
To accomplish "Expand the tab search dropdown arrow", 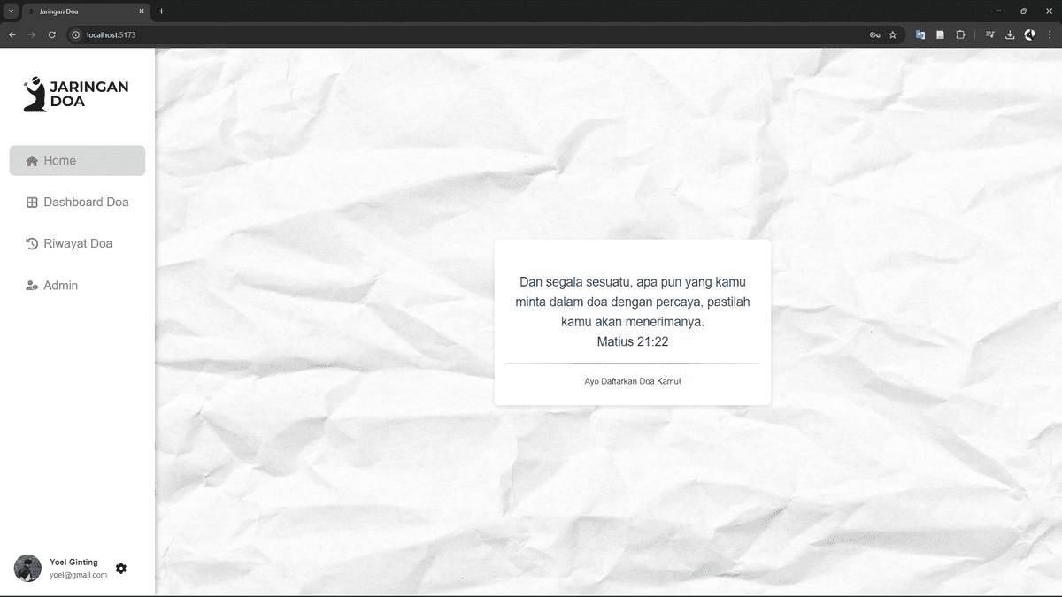I will click(x=11, y=11).
